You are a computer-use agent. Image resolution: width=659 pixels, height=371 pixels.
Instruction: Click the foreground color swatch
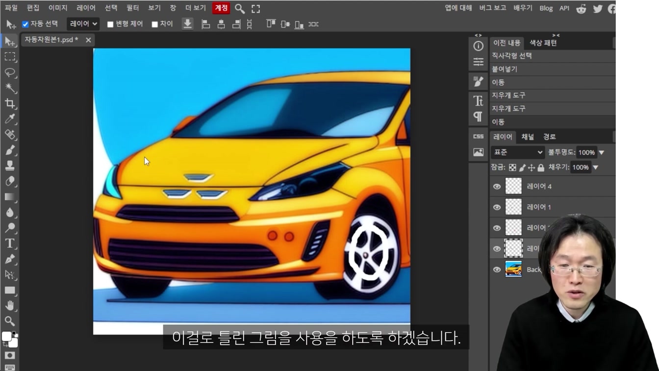pos(6,336)
